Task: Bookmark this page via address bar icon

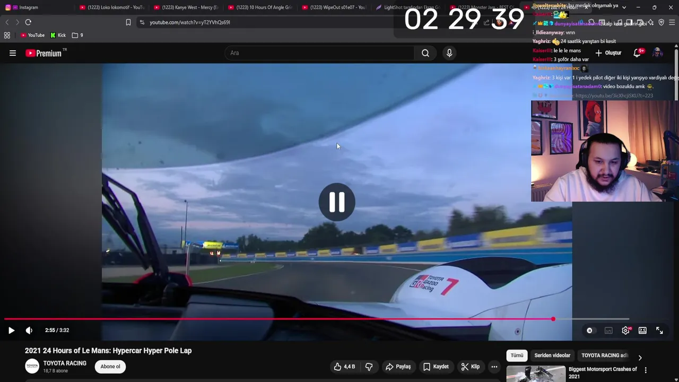Action: click(128, 22)
